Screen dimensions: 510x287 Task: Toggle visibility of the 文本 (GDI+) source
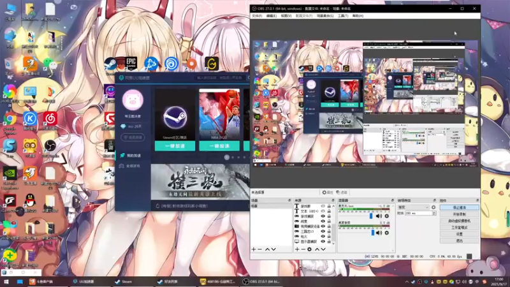click(323, 211)
